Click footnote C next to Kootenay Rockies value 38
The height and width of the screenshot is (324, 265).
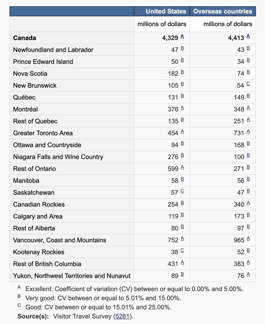(x=182, y=251)
